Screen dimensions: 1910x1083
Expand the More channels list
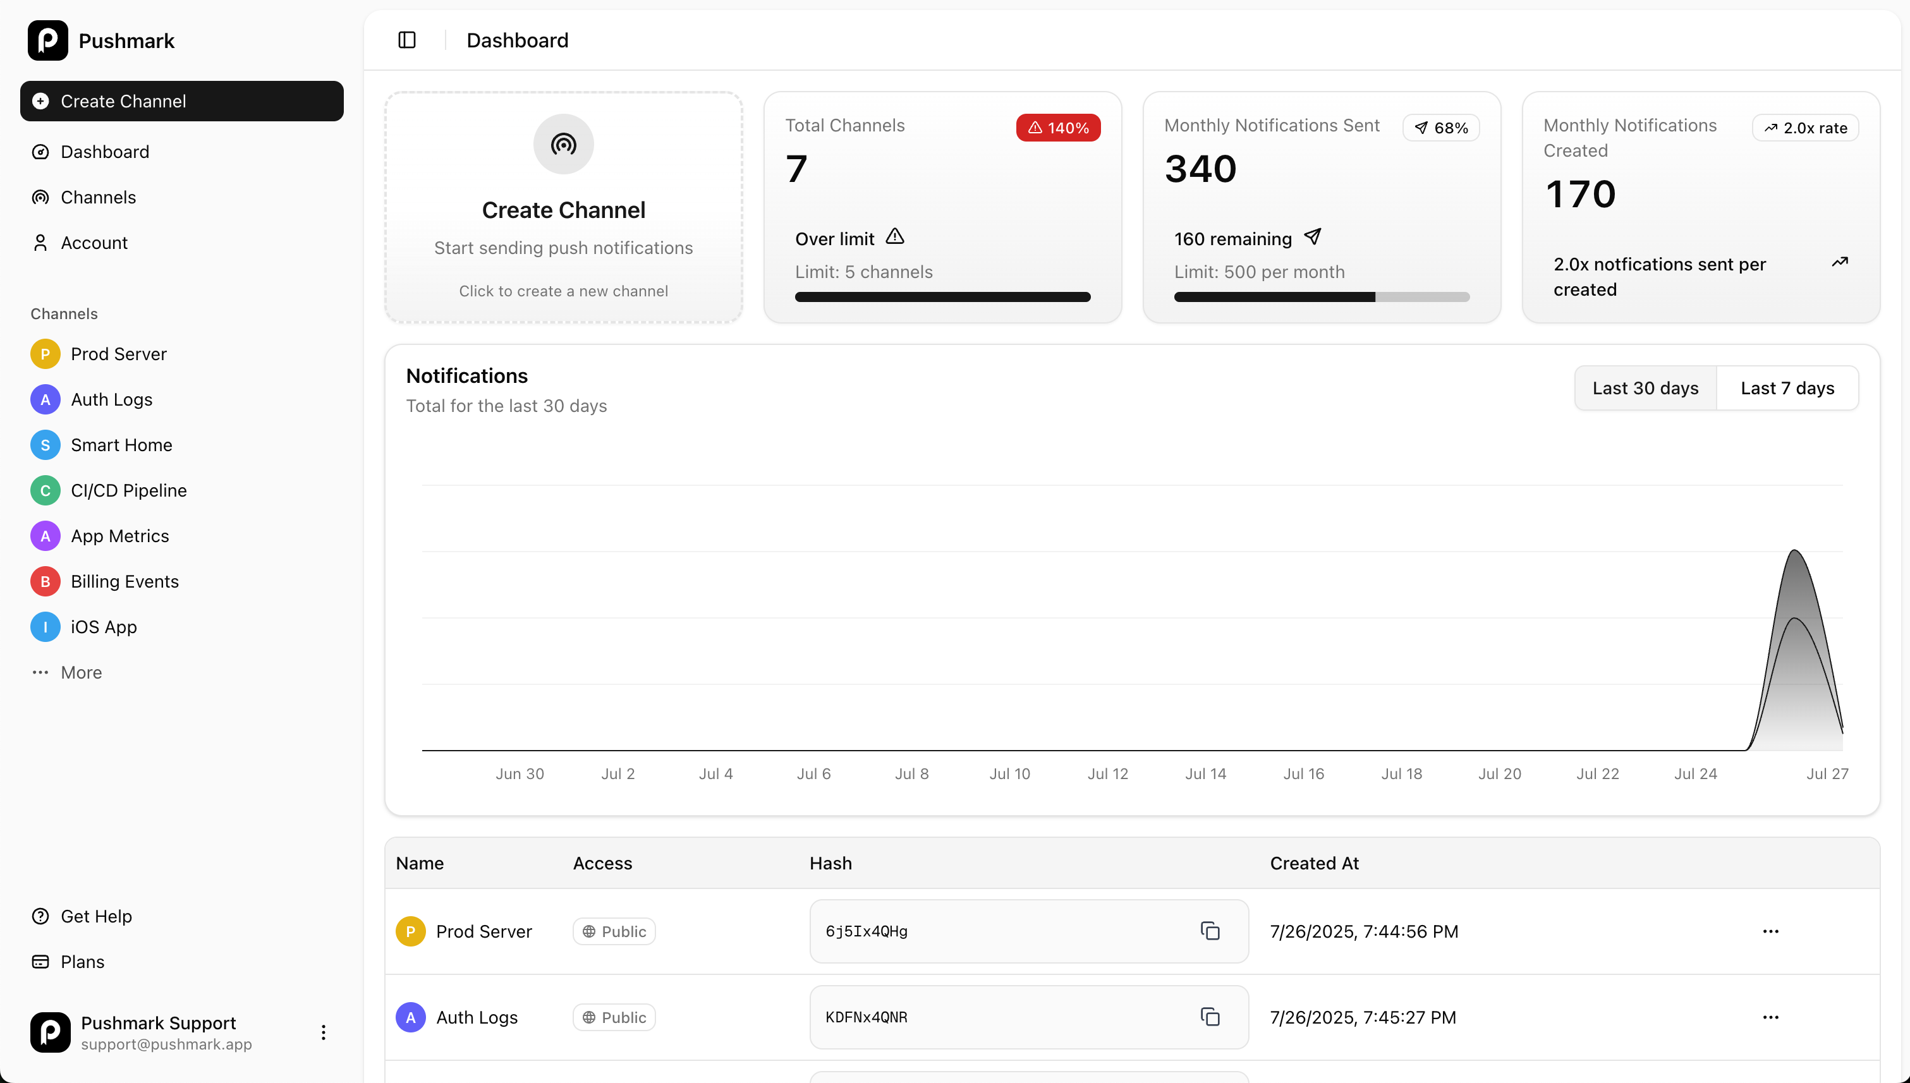[40, 672]
